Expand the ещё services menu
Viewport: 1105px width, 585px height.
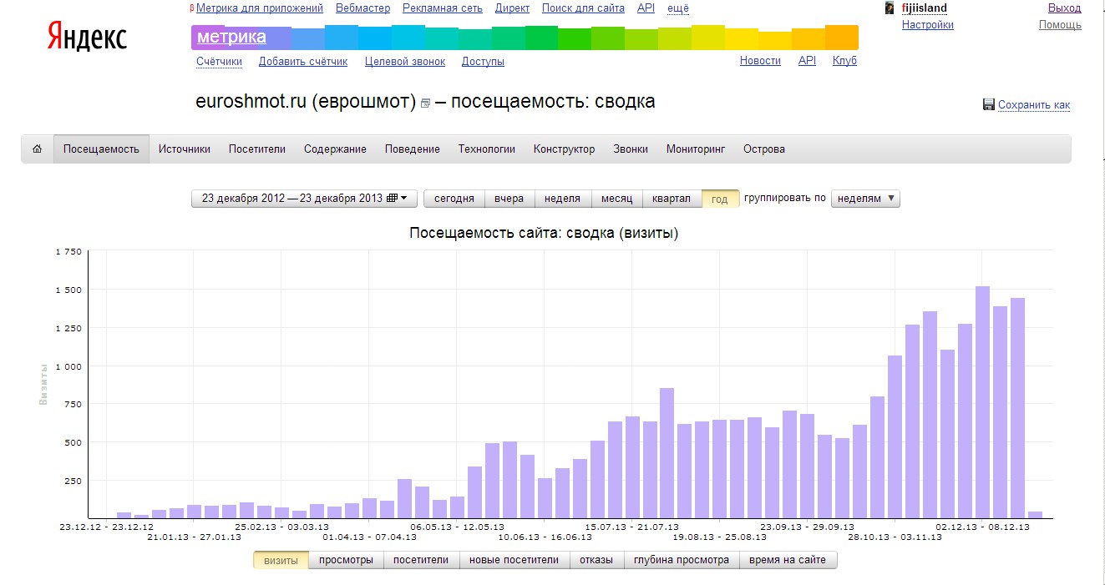(678, 8)
